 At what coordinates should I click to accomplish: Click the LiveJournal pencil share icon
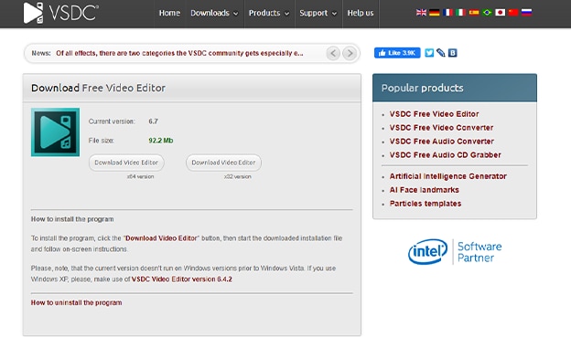coord(441,53)
